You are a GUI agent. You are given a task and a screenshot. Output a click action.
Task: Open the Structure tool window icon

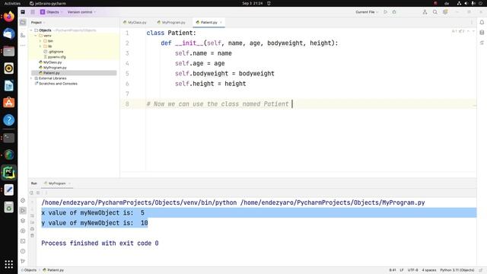(23, 36)
